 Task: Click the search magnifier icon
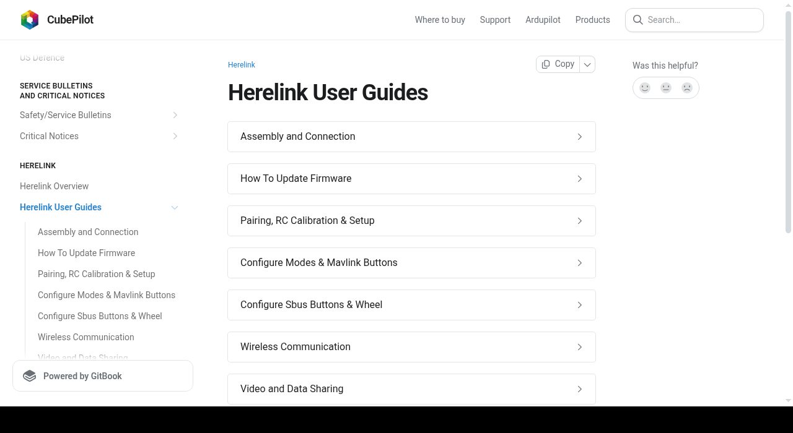click(637, 20)
